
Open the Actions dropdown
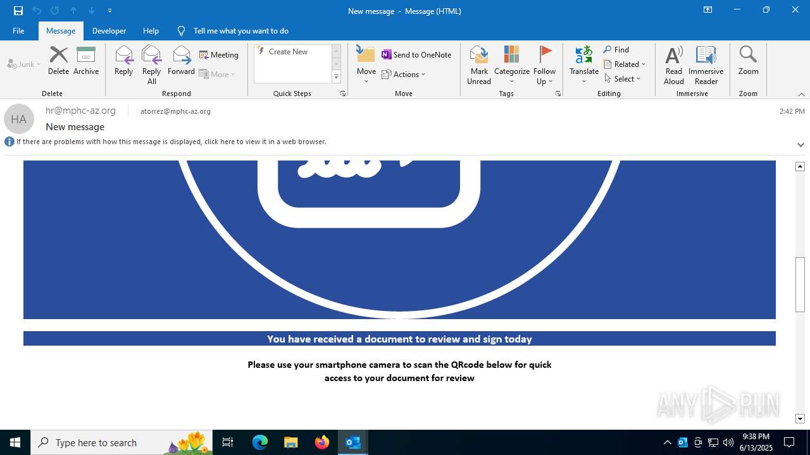[404, 74]
